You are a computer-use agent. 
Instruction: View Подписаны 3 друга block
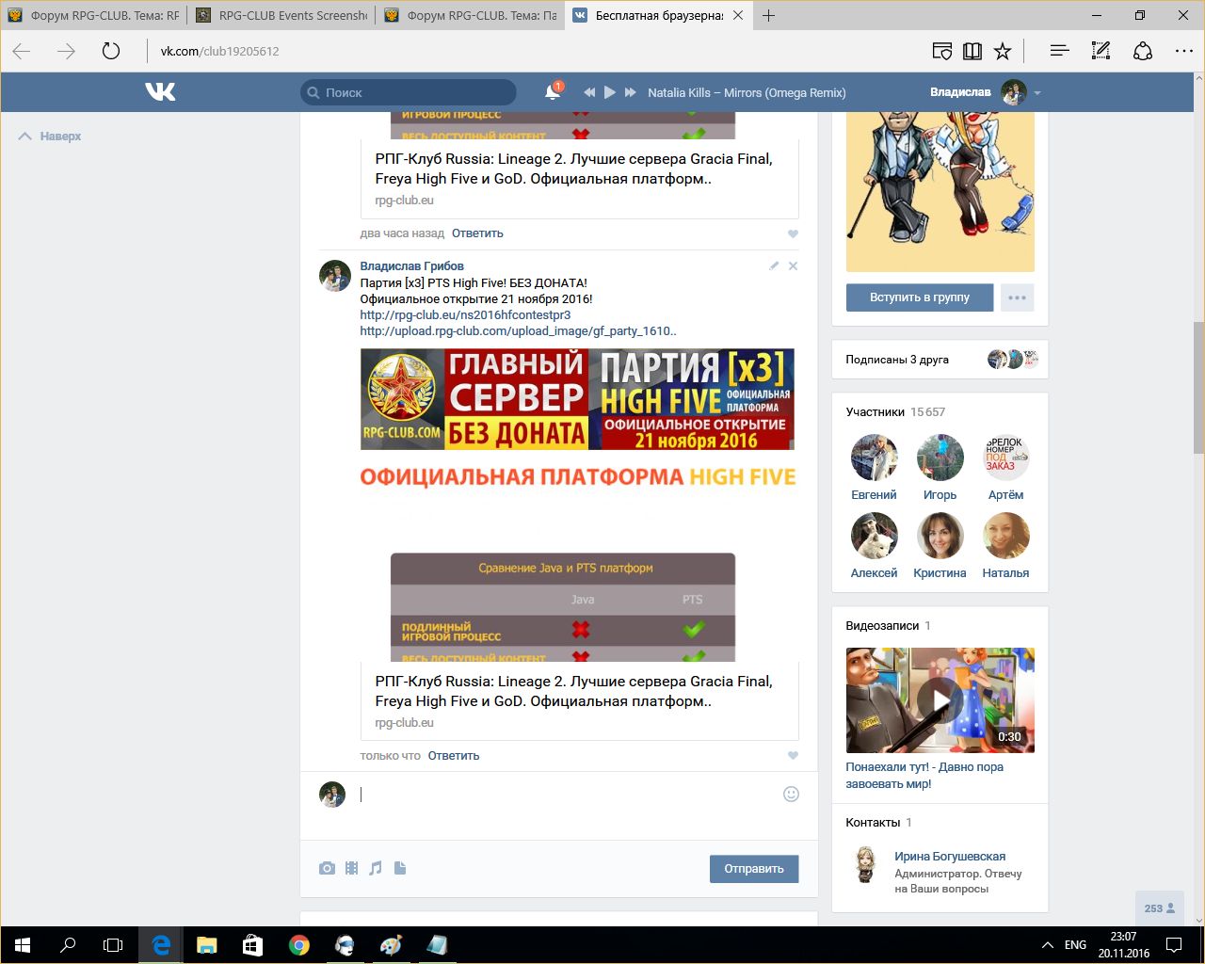[940, 359]
